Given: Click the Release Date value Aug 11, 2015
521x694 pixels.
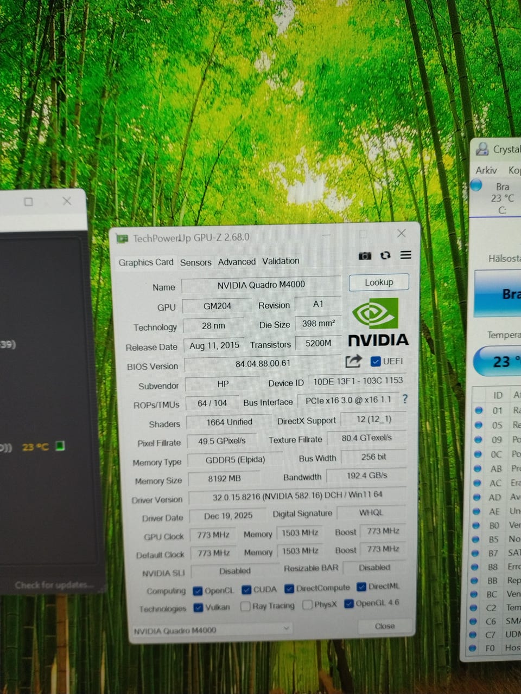Looking at the screenshot, I should pos(214,345).
